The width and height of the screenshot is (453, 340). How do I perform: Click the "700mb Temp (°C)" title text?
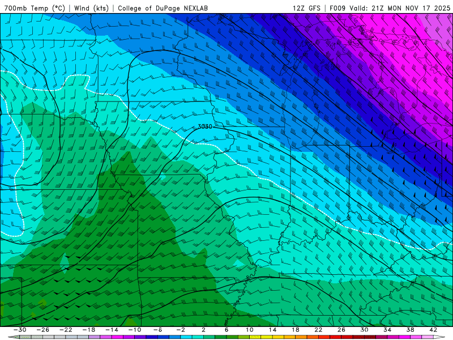coord(35,8)
